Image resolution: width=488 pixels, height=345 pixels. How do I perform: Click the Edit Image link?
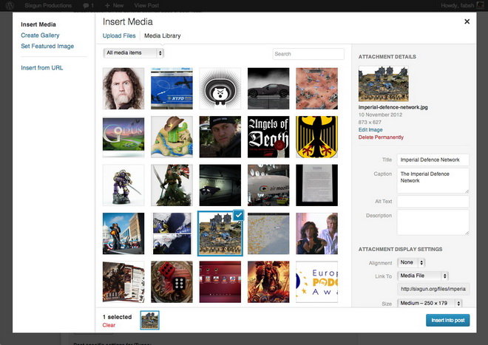pyautogui.click(x=370, y=130)
